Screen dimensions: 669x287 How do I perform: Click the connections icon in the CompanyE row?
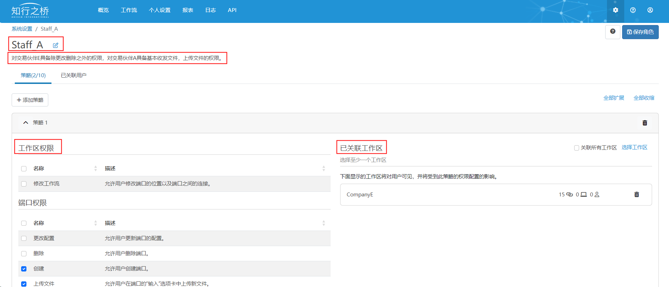pyautogui.click(x=570, y=195)
